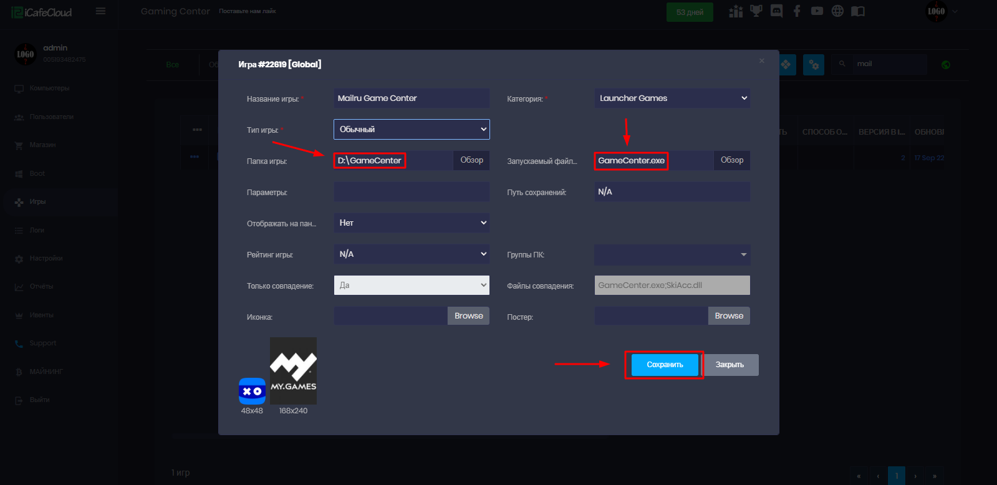Open the documentation book icon
Image resolution: width=997 pixels, height=485 pixels.
point(858,11)
